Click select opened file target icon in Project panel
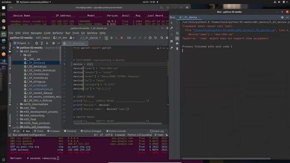290x163 pixels. [37, 43]
